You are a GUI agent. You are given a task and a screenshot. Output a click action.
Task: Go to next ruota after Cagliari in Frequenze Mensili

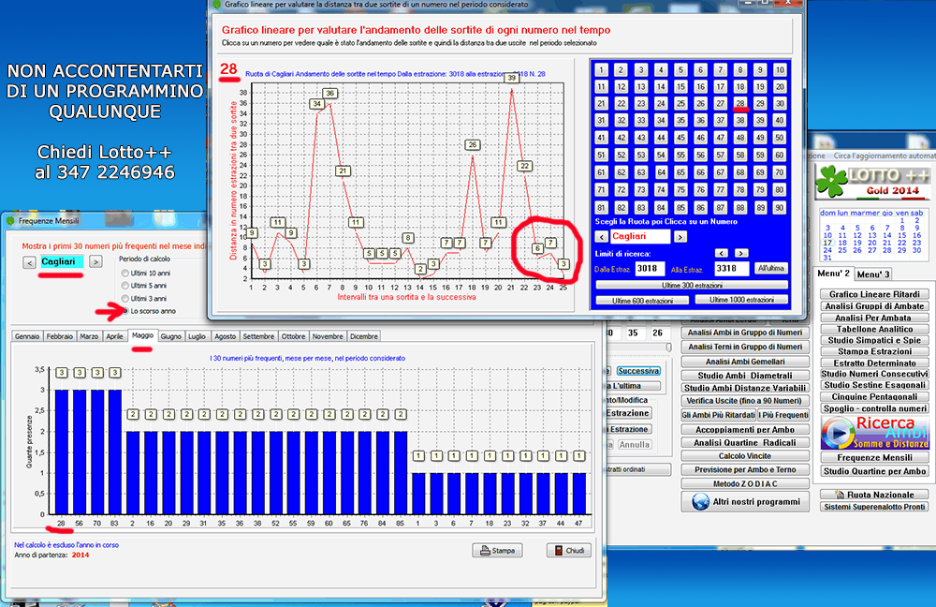pyautogui.click(x=95, y=261)
